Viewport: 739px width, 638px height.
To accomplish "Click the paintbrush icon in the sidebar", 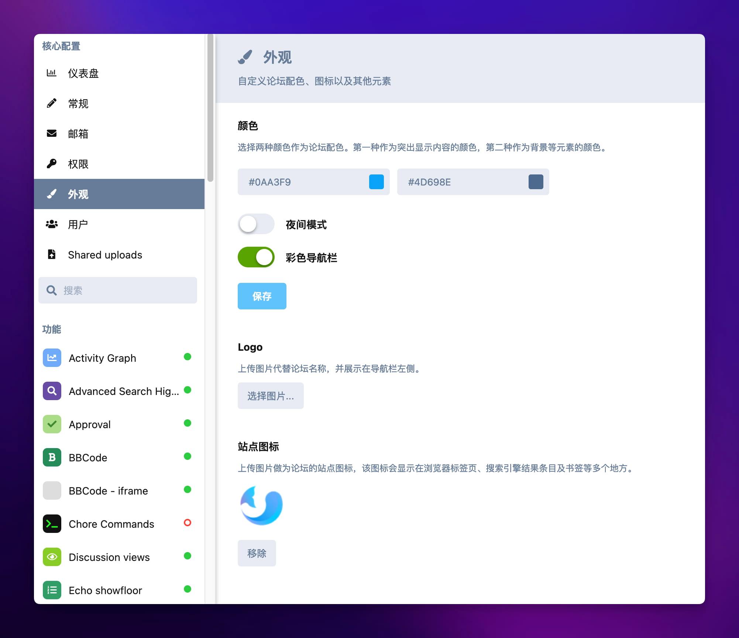I will (x=52, y=194).
